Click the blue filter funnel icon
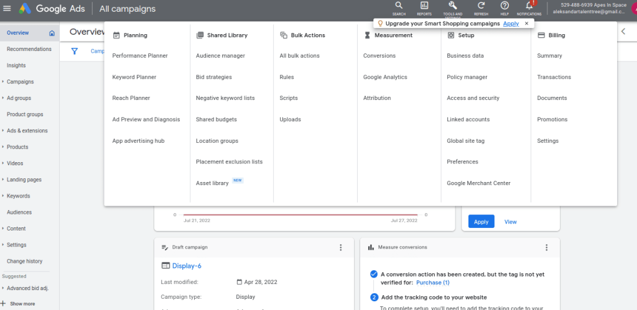 (x=75, y=51)
